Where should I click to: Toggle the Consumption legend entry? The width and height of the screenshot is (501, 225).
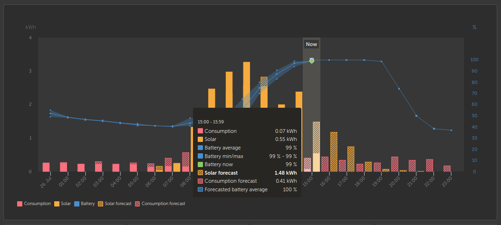click(x=34, y=204)
